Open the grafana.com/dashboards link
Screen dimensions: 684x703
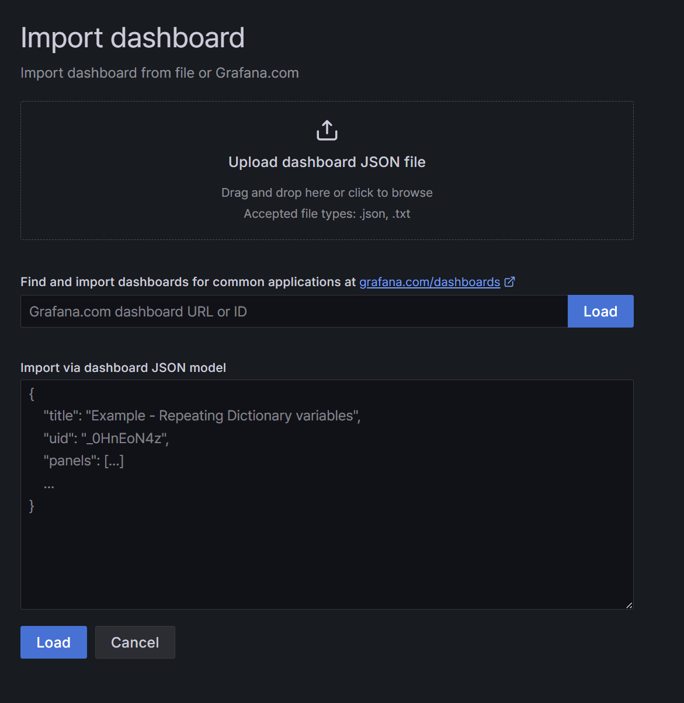429,282
